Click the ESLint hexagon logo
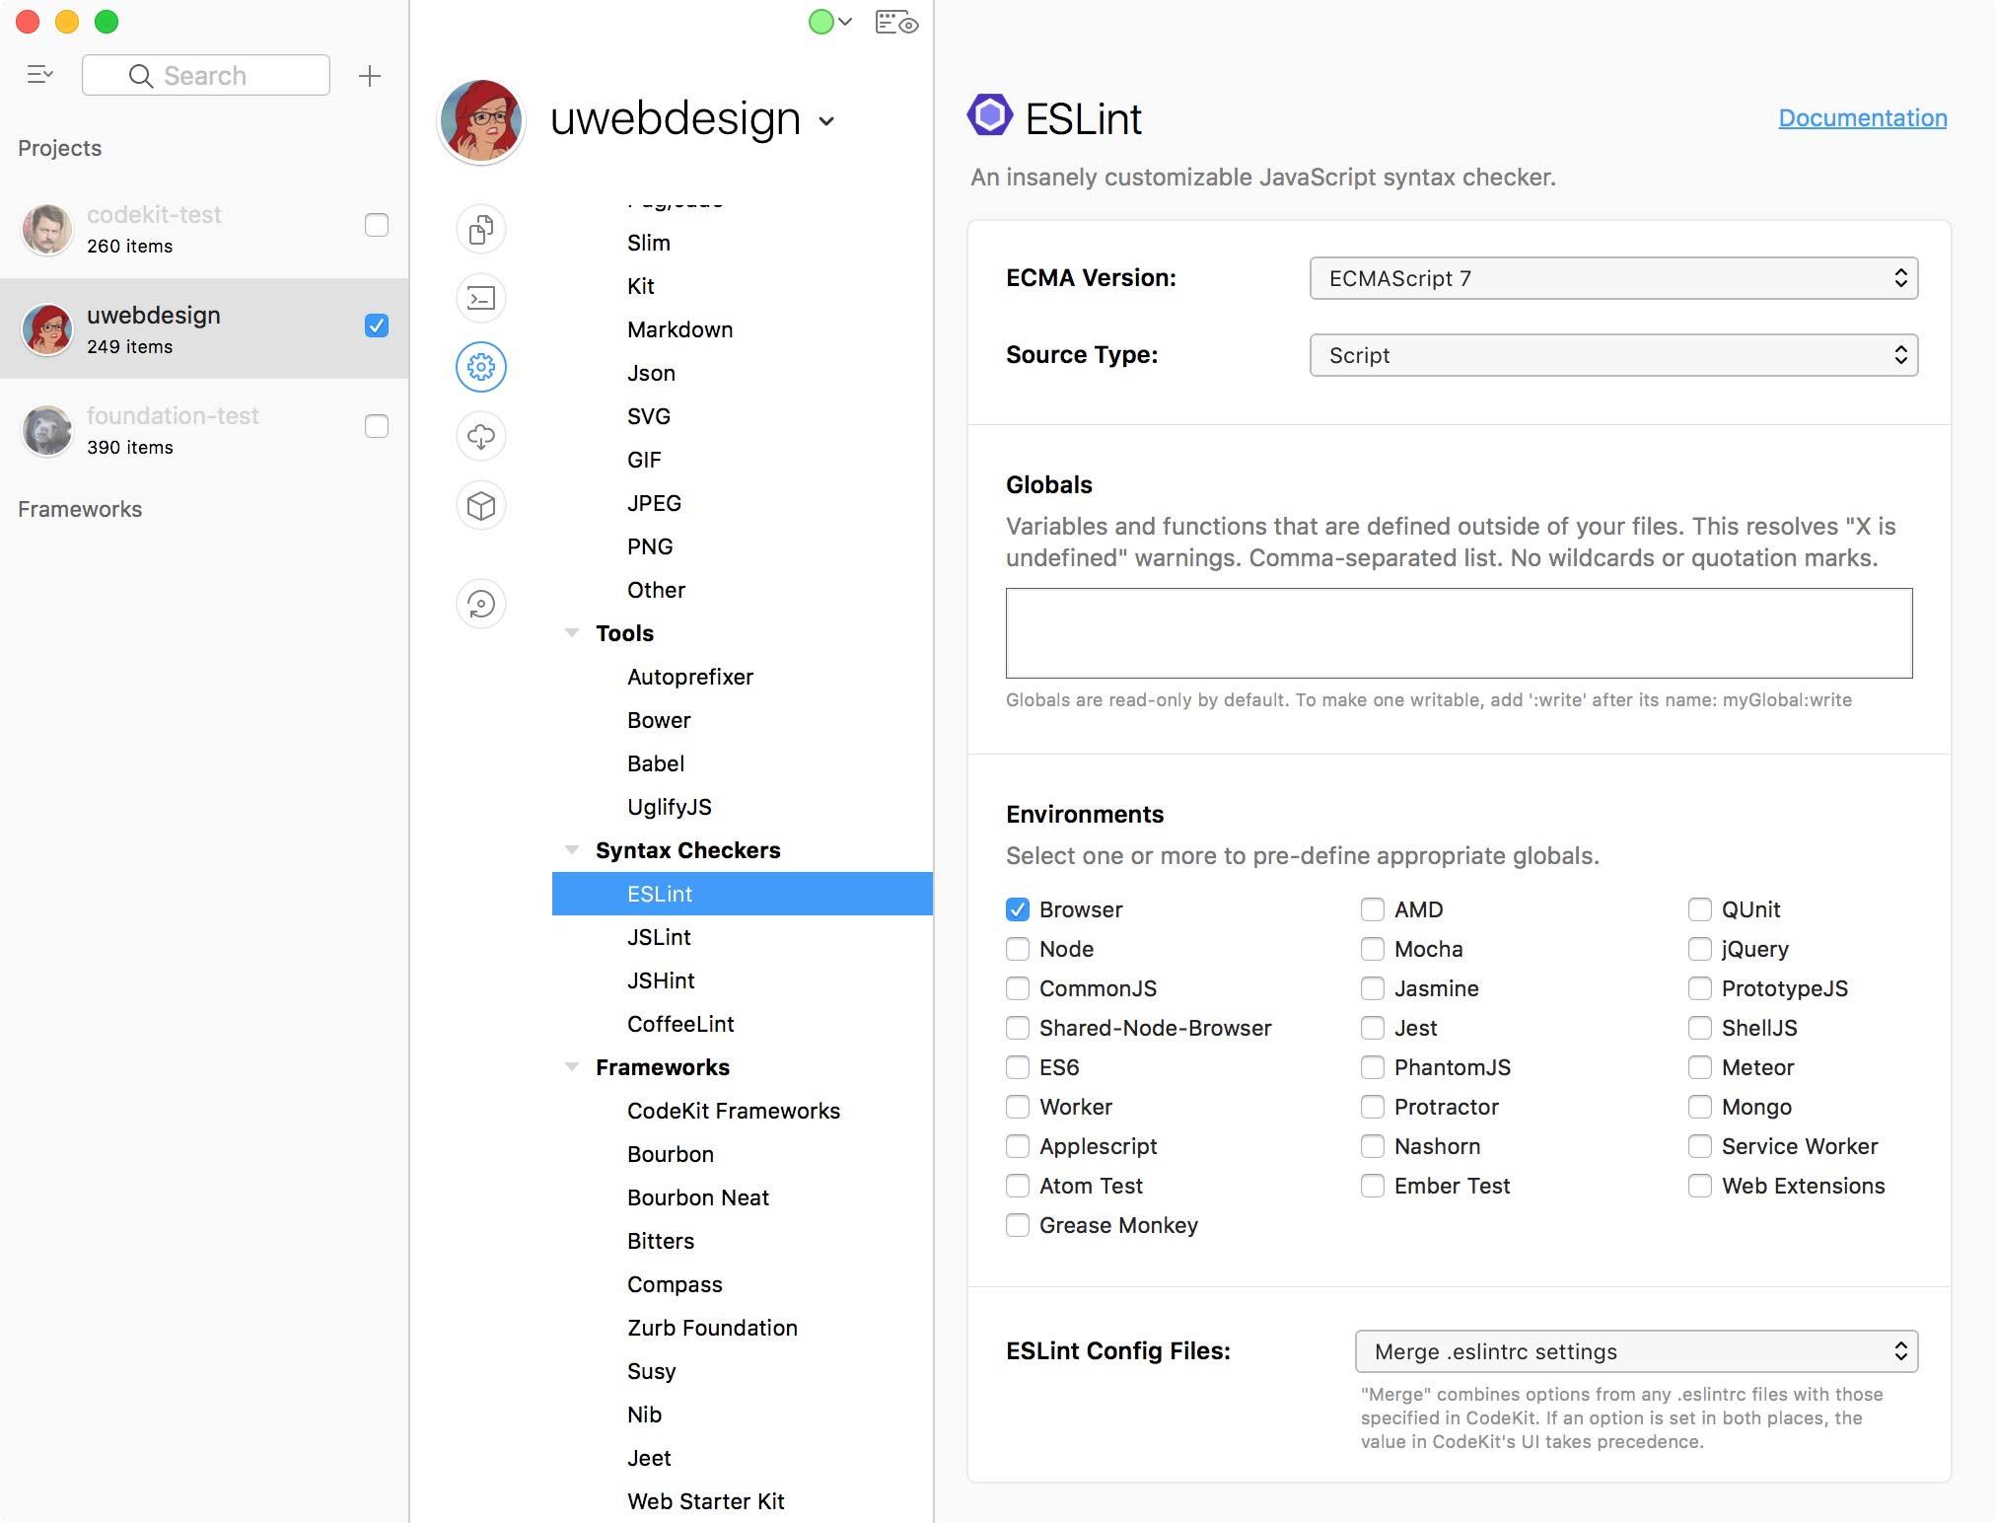Image resolution: width=1996 pixels, height=1523 pixels. coord(990,115)
